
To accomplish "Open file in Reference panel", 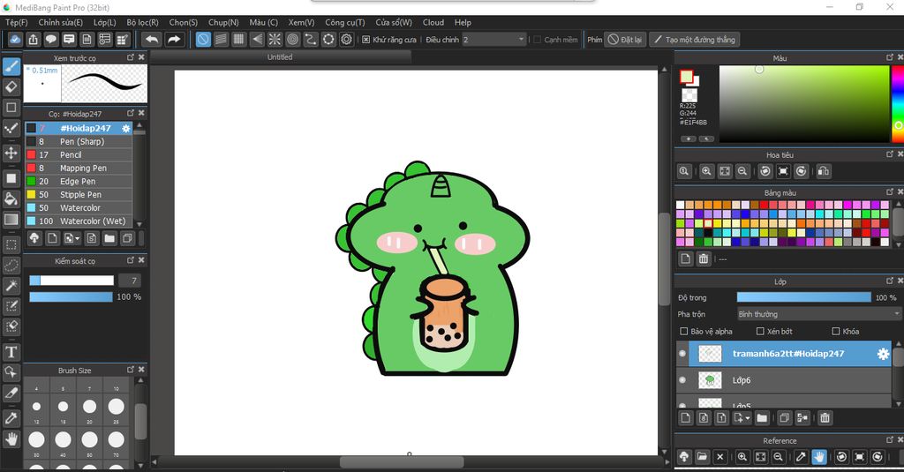I will [702, 456].
